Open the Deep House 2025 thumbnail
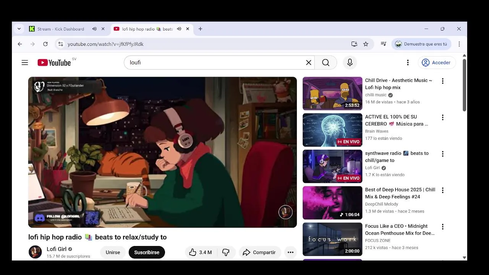The image size is (489, 275). [332, 203]
